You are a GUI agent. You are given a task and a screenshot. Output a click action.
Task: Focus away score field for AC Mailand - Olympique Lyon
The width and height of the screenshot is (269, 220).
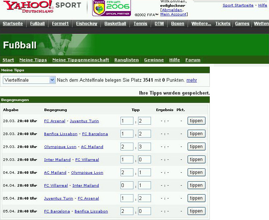click(145, 172)
